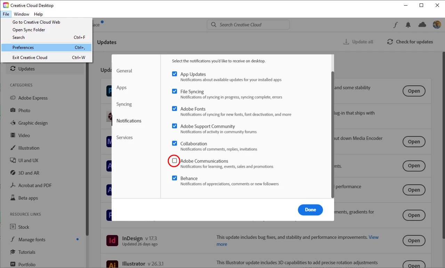Image resolution: width=445 pixels, height=268 pixels.
Task: Uncheck App Updates notifications
Action: (175, 74)
